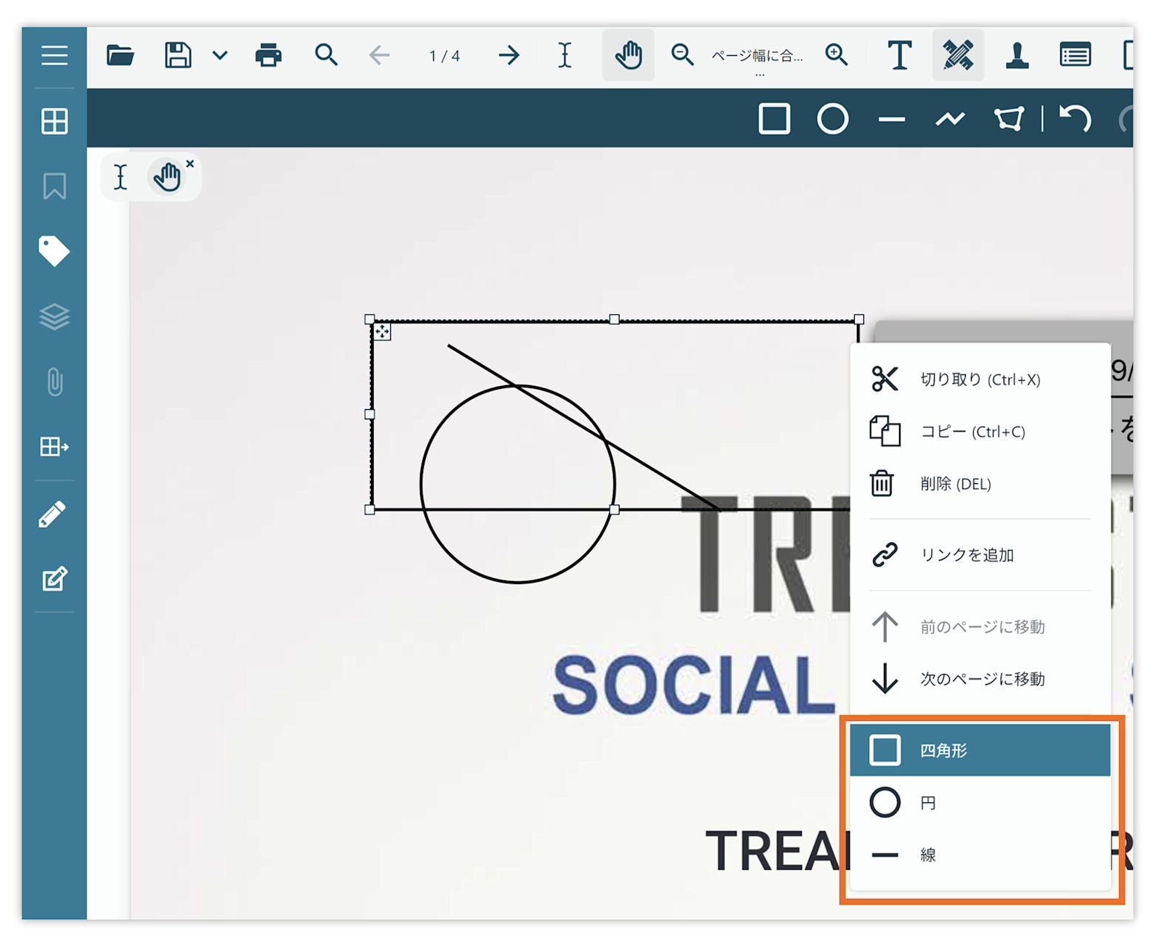Open the thumbnails grid panel in sidebar
Image resolution: width=1161 pixels, height=946 pixels.
point(54,121)
